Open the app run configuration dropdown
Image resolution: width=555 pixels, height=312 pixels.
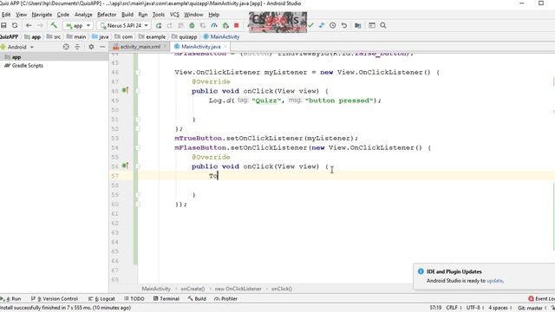coord(78,25)
